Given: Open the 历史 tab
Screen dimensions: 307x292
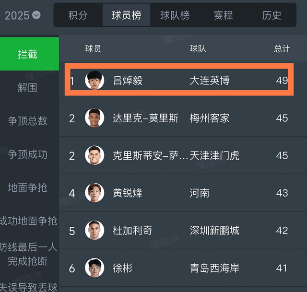Looking at the screenshot, I should coord(272,15).
